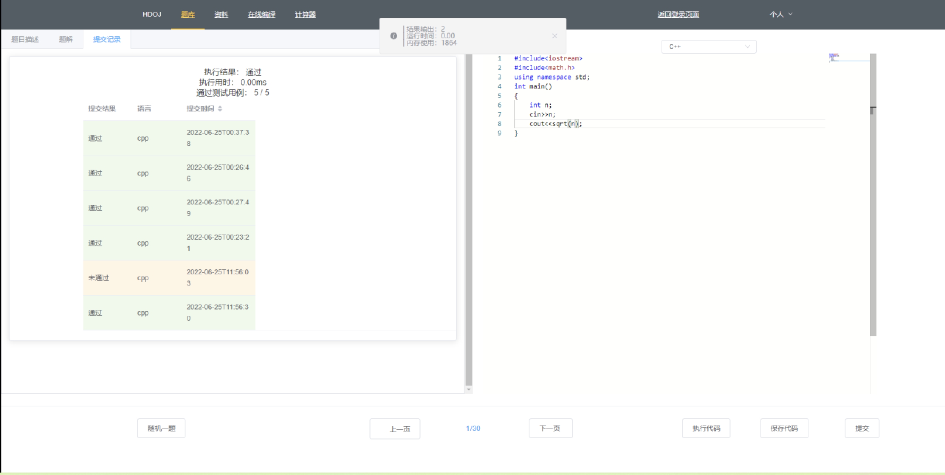Select the 提交记录 tab
Screen dimensions: 945x475
pos(107,39)
